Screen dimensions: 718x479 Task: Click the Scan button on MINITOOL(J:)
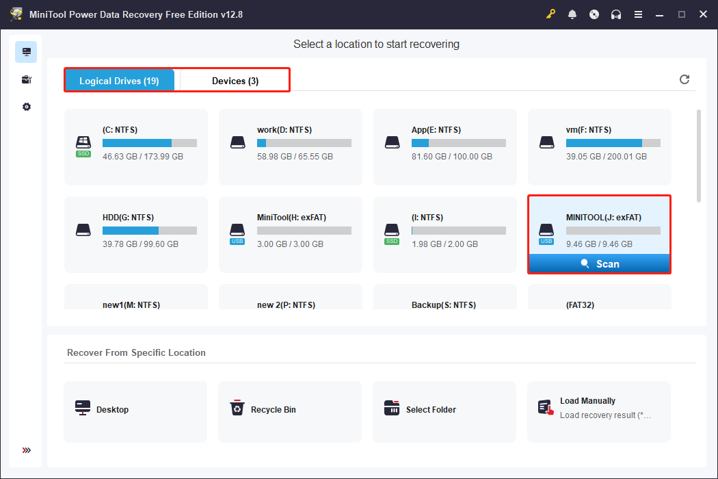click(x=599, y=263)
